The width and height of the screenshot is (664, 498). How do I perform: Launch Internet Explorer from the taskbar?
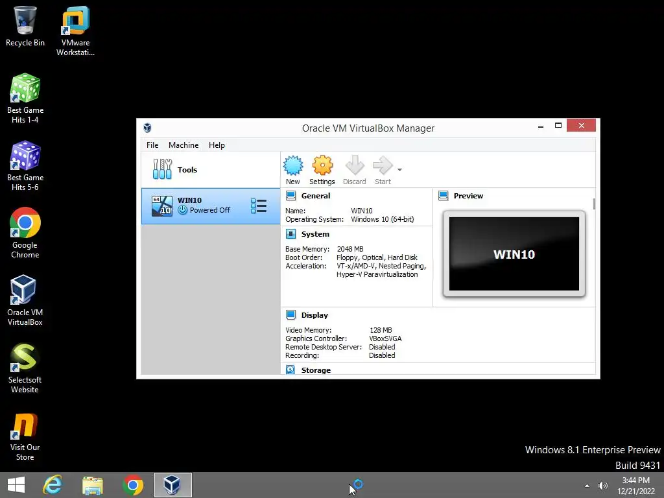click(x=53, y=485)
